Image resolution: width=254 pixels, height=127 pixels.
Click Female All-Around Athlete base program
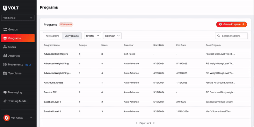pos(220,83)
